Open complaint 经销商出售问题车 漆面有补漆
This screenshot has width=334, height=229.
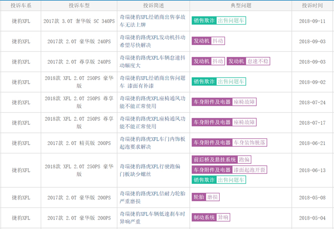pyautogui.click(x=152, y=82)
